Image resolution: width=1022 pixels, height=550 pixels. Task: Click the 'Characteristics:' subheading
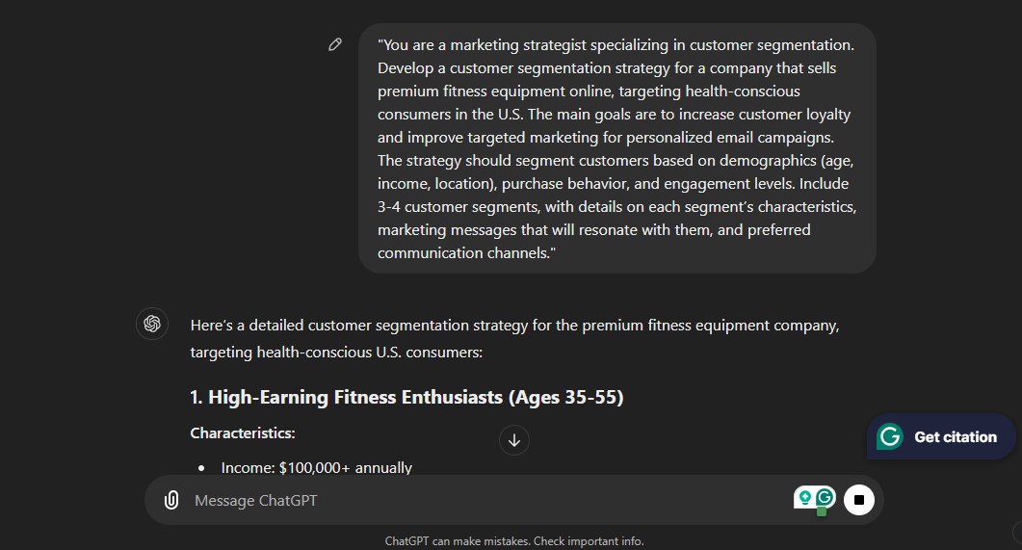pos(243,433)
